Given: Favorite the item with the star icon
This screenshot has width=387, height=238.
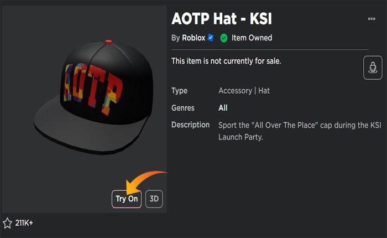Looking at the screenshot, I should (x=7, y=223).
